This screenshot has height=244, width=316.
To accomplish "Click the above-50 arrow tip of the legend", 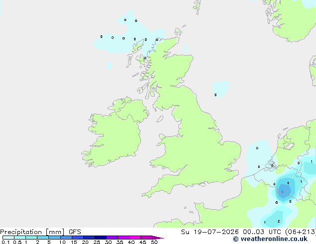I will click(158, 238).
